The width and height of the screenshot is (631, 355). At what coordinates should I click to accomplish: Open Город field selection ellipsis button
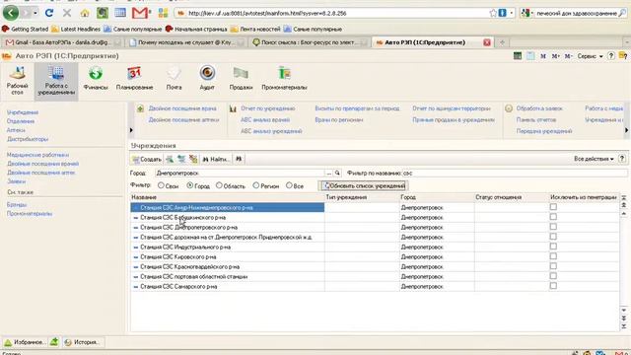tap(328, 173)
